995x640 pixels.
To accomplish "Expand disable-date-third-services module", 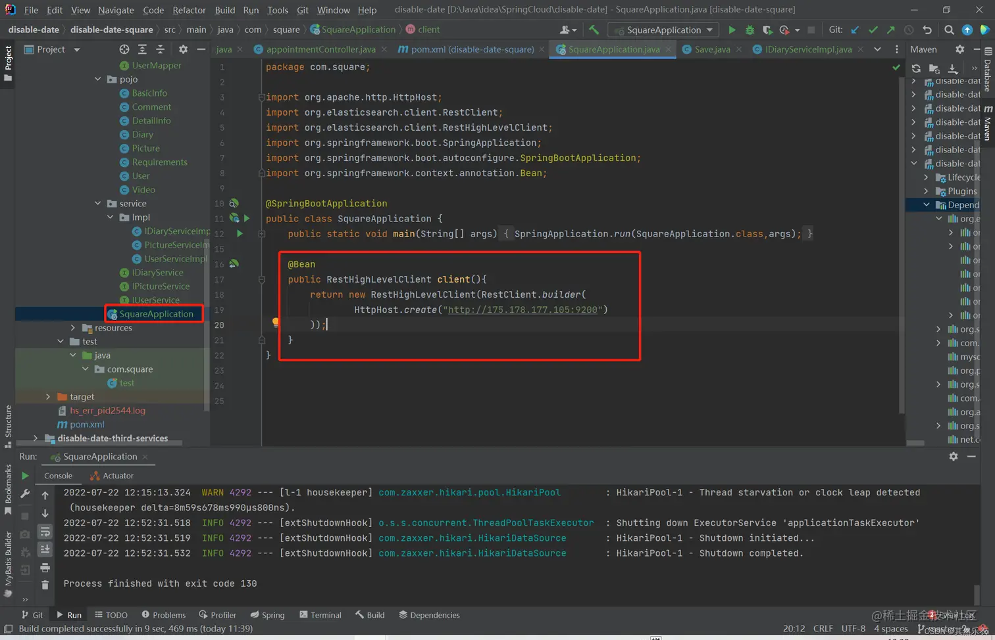I will pos(36,438).
